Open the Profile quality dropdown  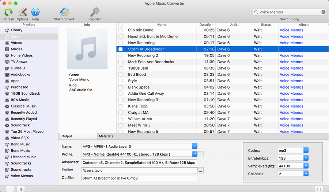click(x=195, y=154)
